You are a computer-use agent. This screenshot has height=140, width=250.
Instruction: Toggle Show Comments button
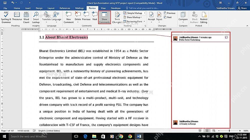pyautogui.click(x=104, y=17)
